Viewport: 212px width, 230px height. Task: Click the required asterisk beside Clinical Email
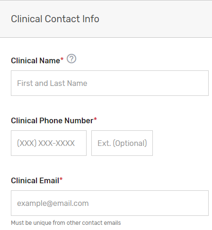pyautogui.click(x=61, y=179)
